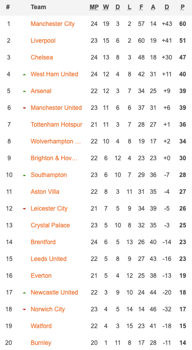Click the red down arrow beside Leicester City
Screen dimensions: 192x350
click(24, 209)
